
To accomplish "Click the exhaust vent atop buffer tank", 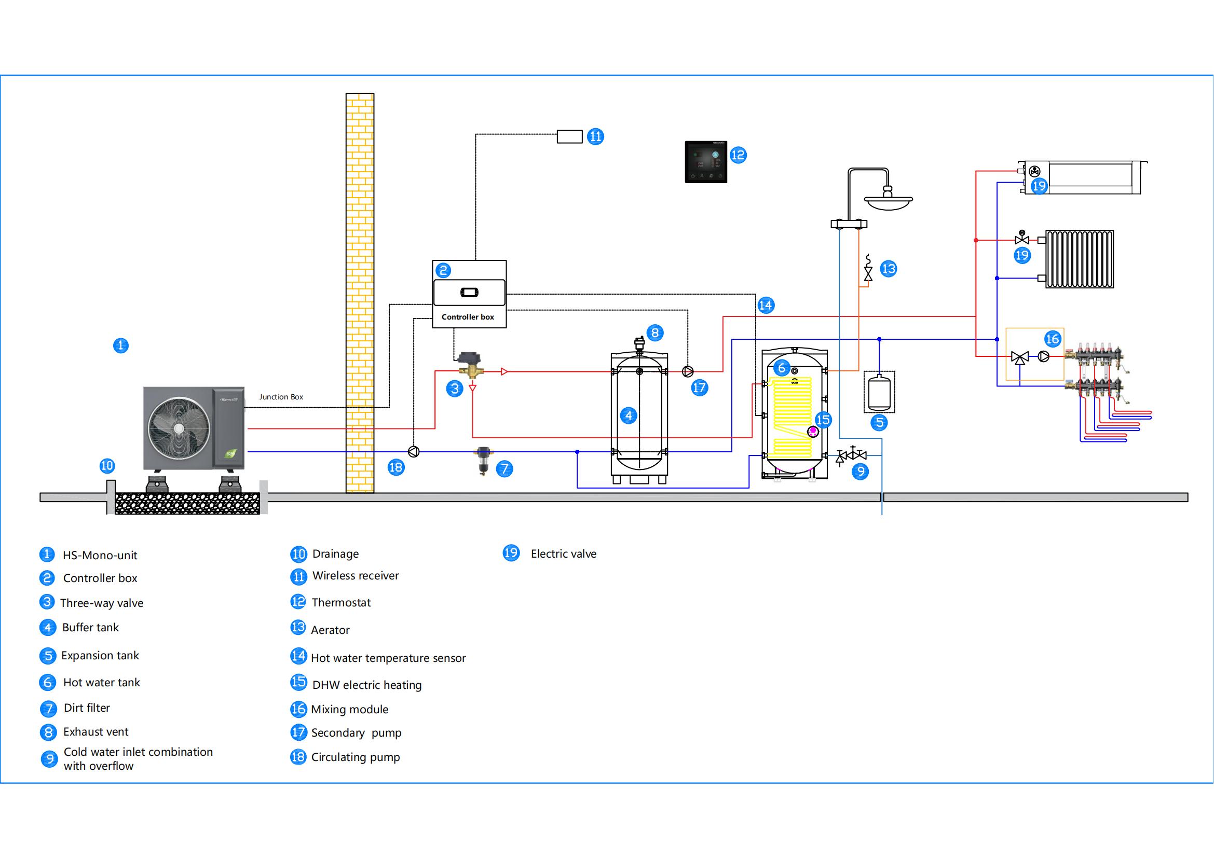I will 639,344.
